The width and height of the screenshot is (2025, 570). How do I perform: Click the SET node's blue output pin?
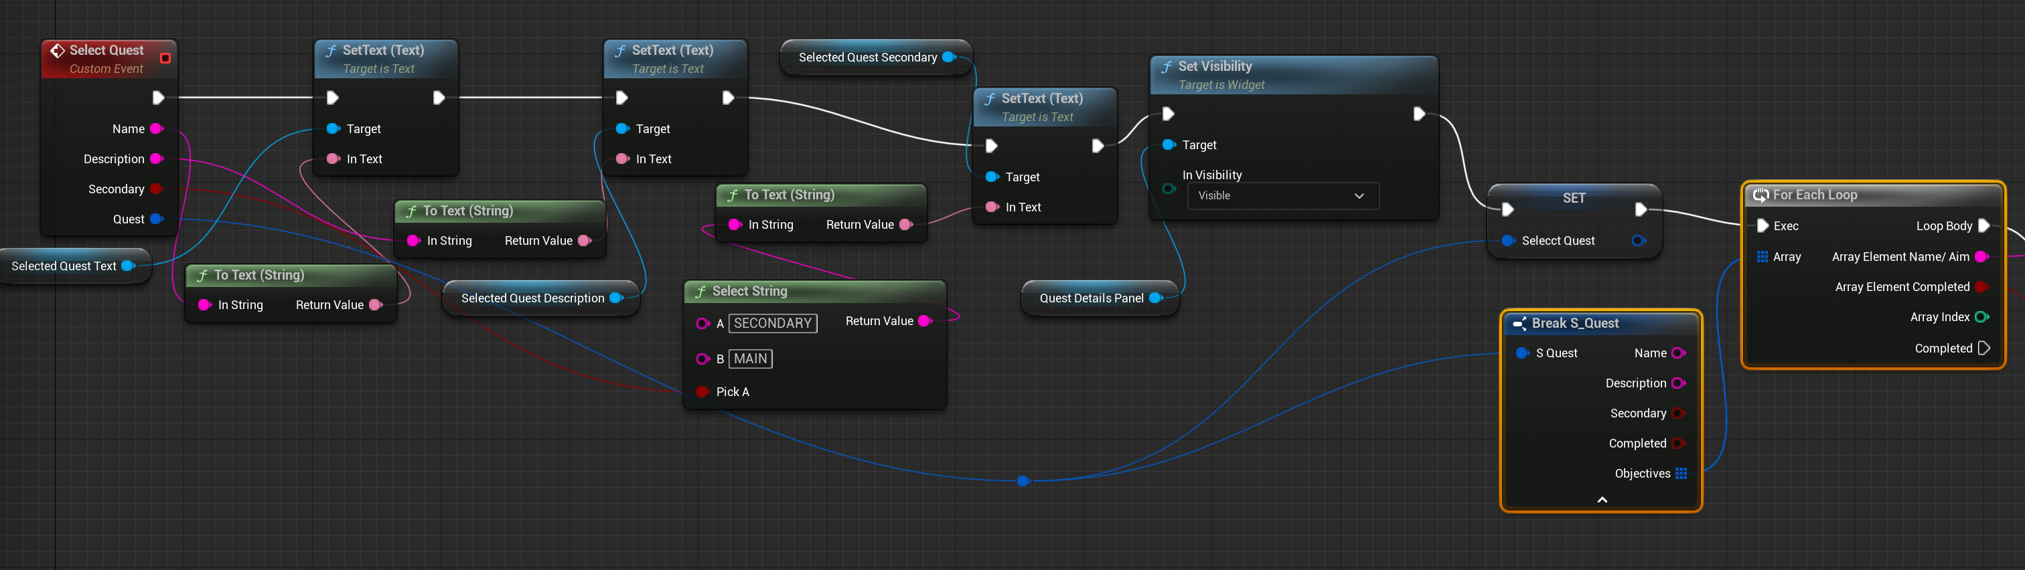pyautogui.click(x=1638, y=241)
